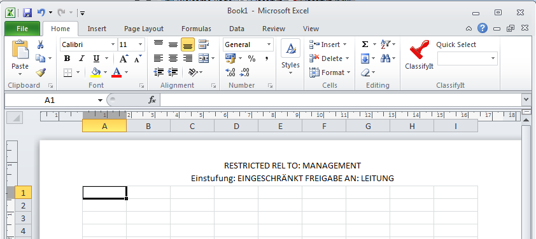536x239 pixels.
Task: Apply Percent Style
Action: point(252,58)
